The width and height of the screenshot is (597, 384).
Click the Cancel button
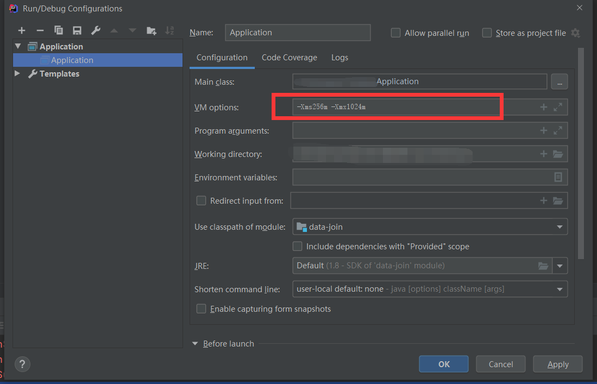(x=501, y=364)
